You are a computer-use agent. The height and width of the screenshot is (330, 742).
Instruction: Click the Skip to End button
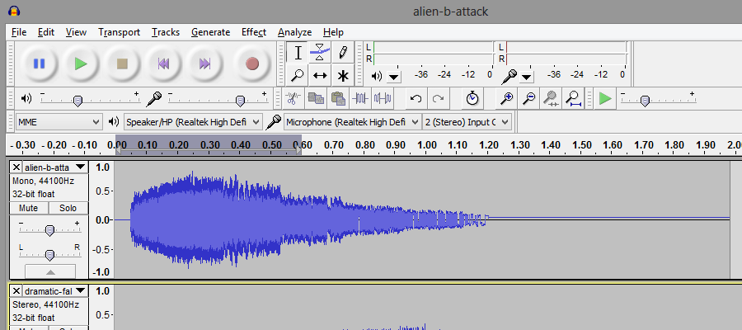pyautogui.click(x=205, y=64)
